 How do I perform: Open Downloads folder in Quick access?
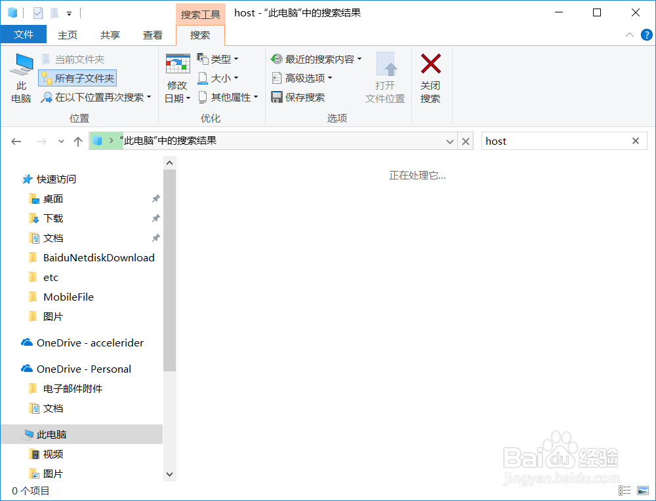pos(46,218)
